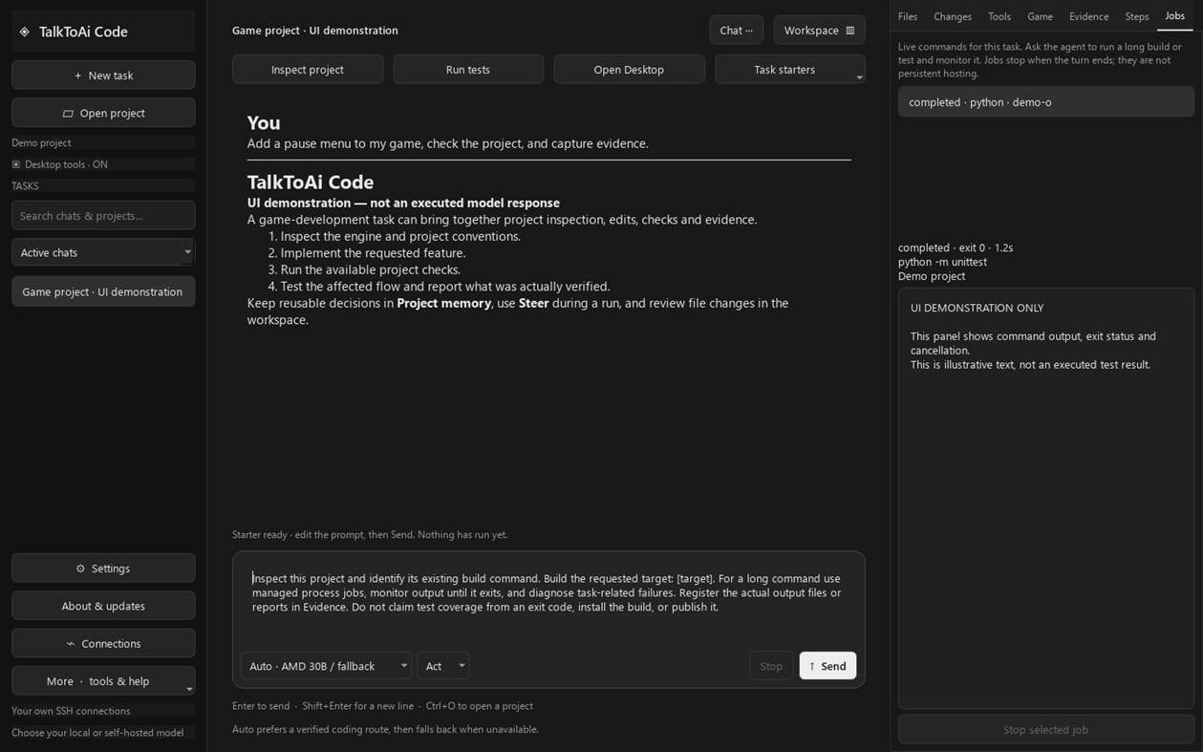Click the Demo project label in sidebar
This screenshot has width=1203, height=752.
tap(41, 142)
